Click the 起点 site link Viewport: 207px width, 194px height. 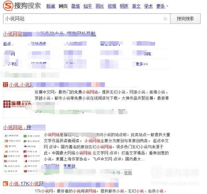7,44
